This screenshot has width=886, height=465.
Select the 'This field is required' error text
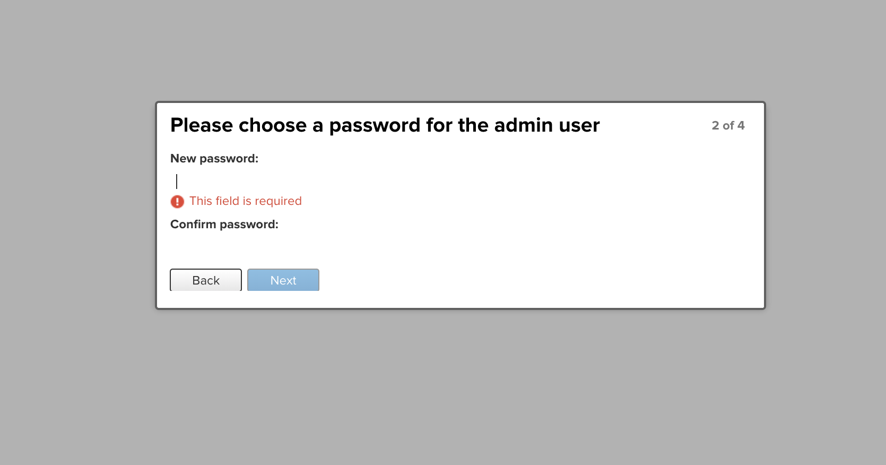point(246,201)
